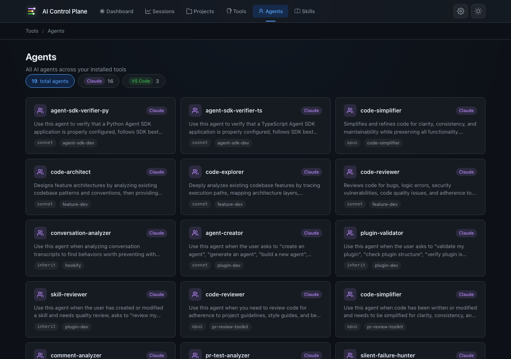Click the hookify tag
The image size is (511, 359).
point(73,265)
